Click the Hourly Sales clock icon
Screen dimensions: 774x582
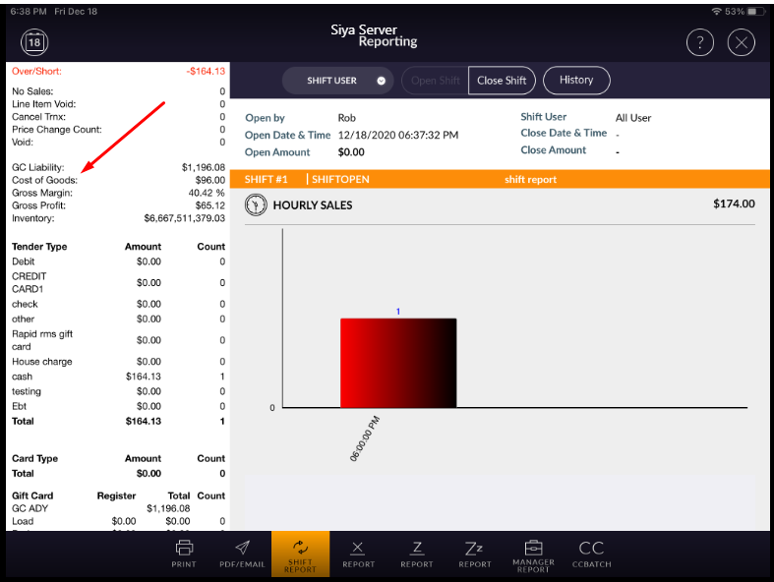point(256,204)
